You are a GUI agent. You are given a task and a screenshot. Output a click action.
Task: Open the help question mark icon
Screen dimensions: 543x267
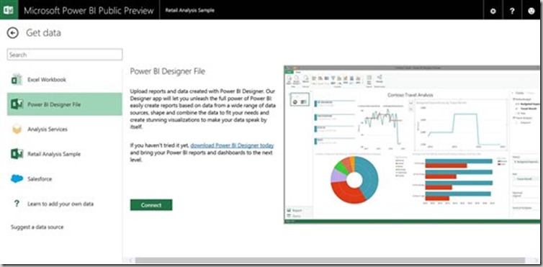[512, 11]
